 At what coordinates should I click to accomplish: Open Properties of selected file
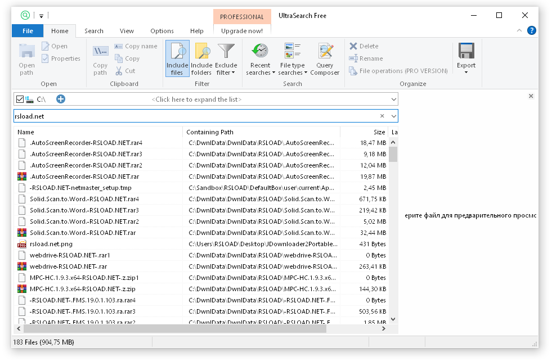click(61, 58)
